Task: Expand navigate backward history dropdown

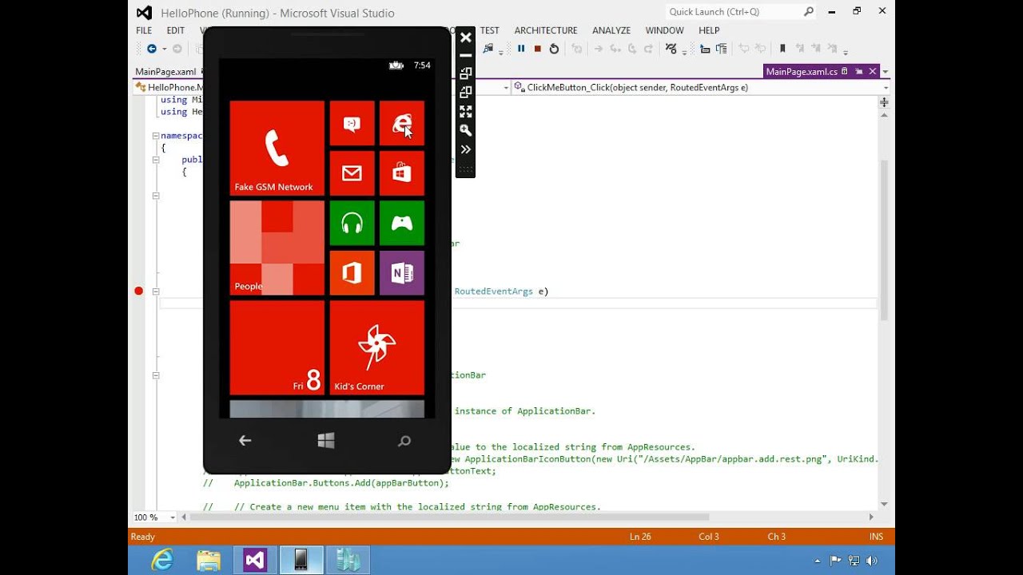Action: [x=163, y=49]
